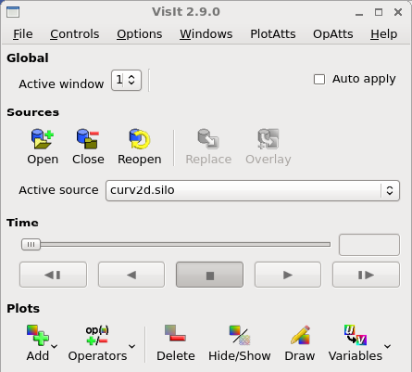Viewport: 412px width, 372px height.
Task: Click the Draw plots pencil icon
Action: (300, 335)
